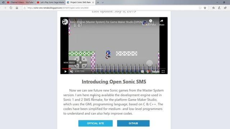Add this page to favorites star
The height and width of the screenshot is (129, 230).
[205, 8]
